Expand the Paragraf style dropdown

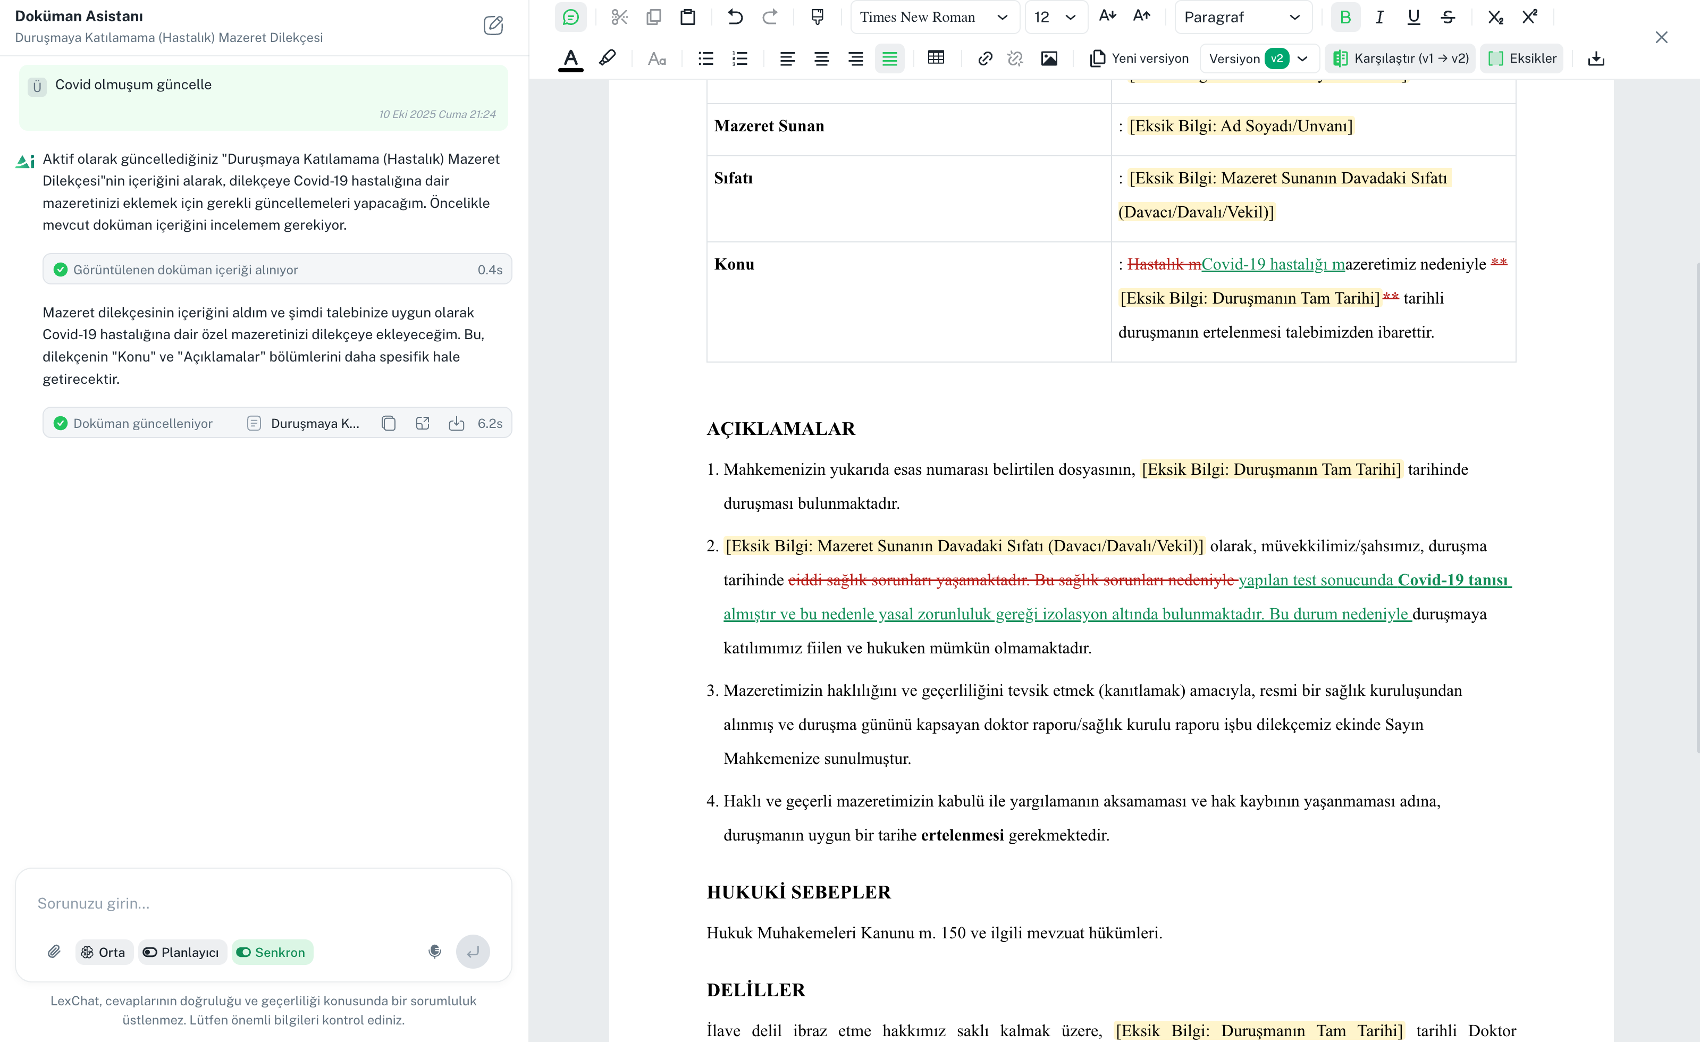(1242, 17)
